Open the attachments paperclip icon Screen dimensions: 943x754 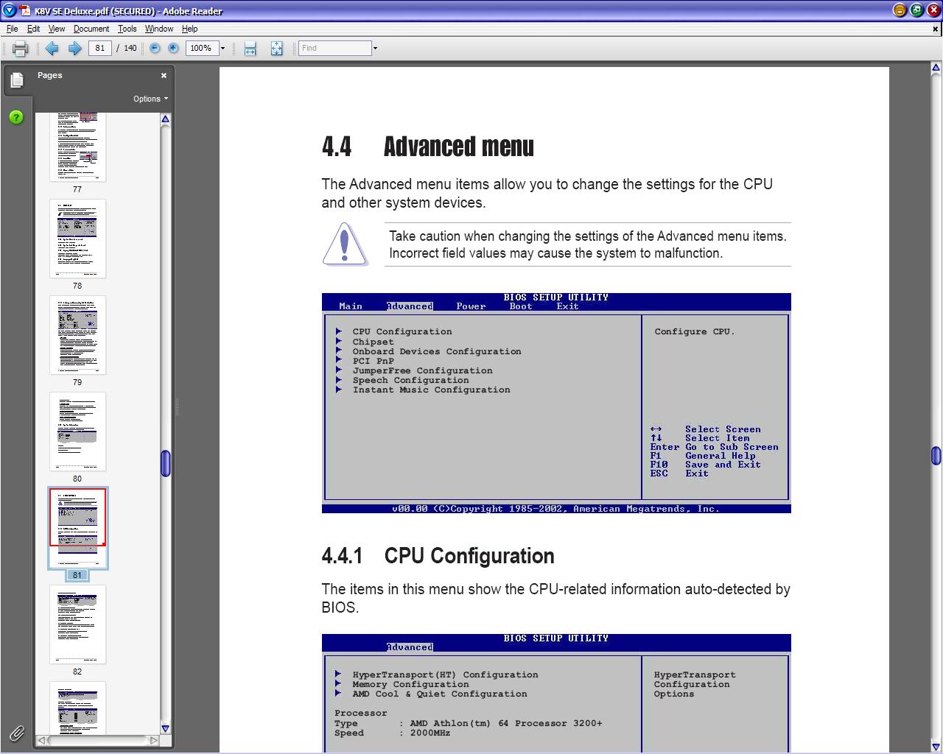click(x=16, y=733)
